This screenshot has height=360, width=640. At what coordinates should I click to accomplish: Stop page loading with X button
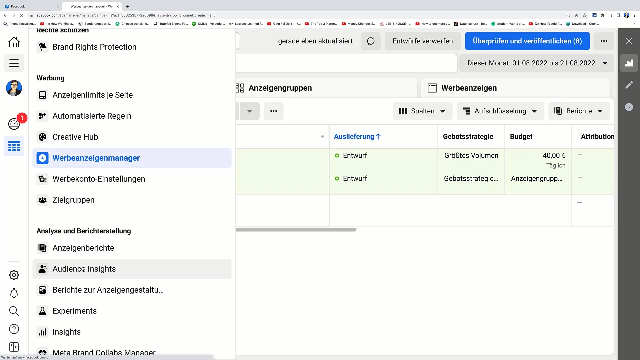21,15
